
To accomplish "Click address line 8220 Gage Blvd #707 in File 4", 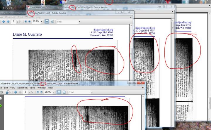I will pos(102,32).
